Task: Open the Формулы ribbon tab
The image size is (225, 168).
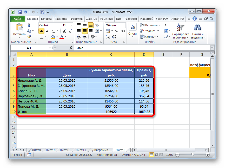Action: [77, 19]
